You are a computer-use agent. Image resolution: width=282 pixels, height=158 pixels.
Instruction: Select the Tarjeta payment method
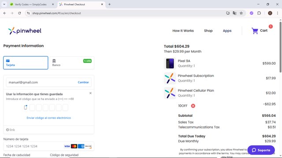pyautogui.click(x=26, y=63)
